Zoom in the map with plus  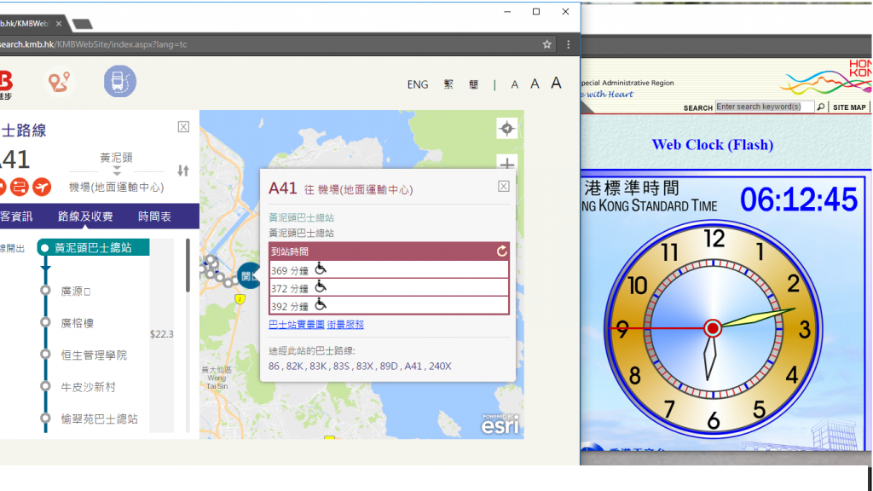coord(506,163)
